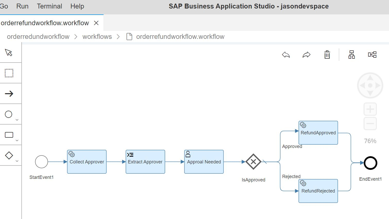Select the IsApproved exclusive gateway

253,162
